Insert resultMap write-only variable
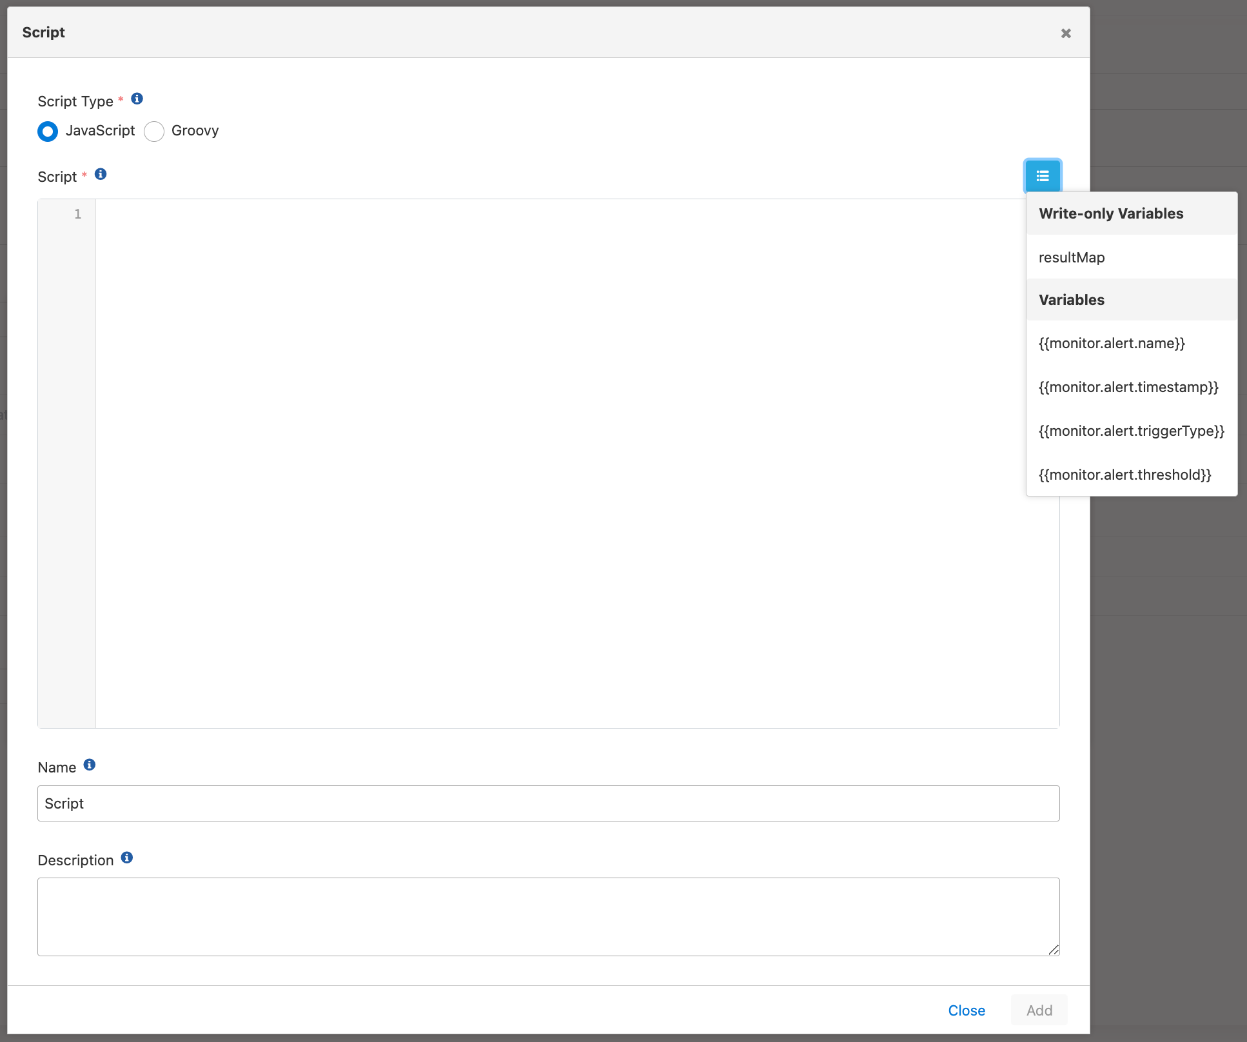The image size is (1247, 1042). 1072,257
